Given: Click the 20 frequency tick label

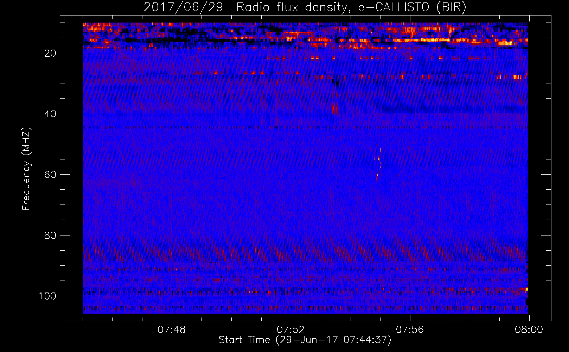Looking at the screenshot, I should [x=50, y=53].
